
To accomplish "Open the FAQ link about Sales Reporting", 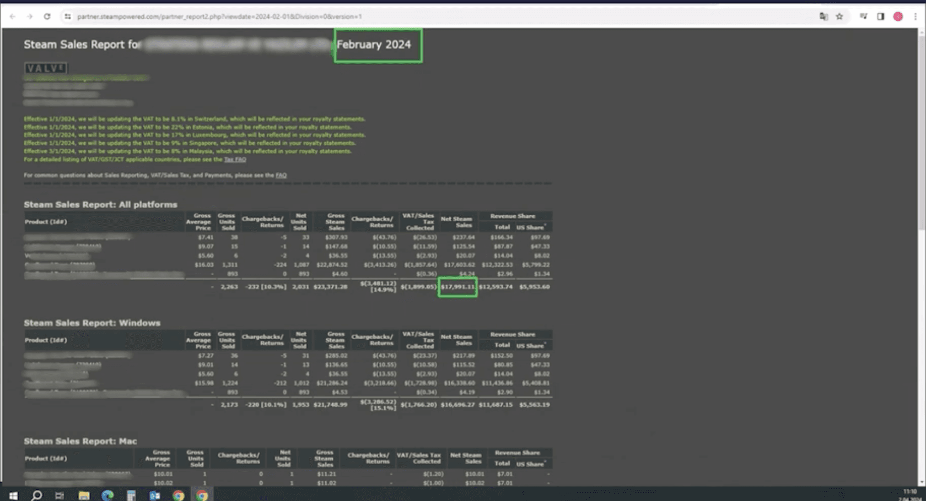I will tap(281, 175).
